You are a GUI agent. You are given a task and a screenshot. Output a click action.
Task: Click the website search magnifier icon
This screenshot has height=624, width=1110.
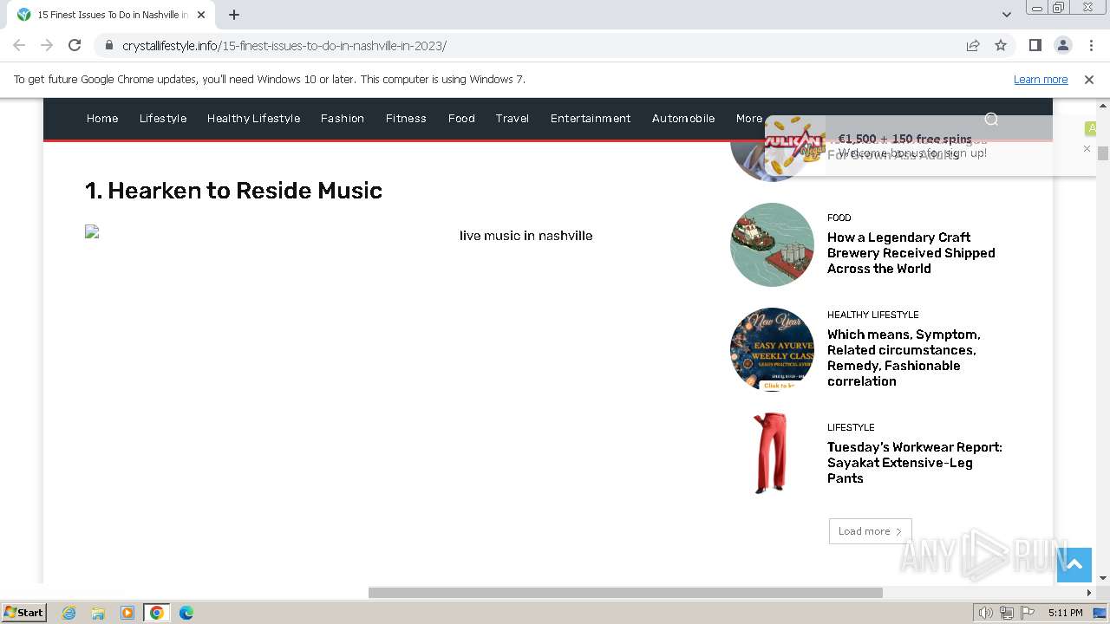[x=991, y=119]
